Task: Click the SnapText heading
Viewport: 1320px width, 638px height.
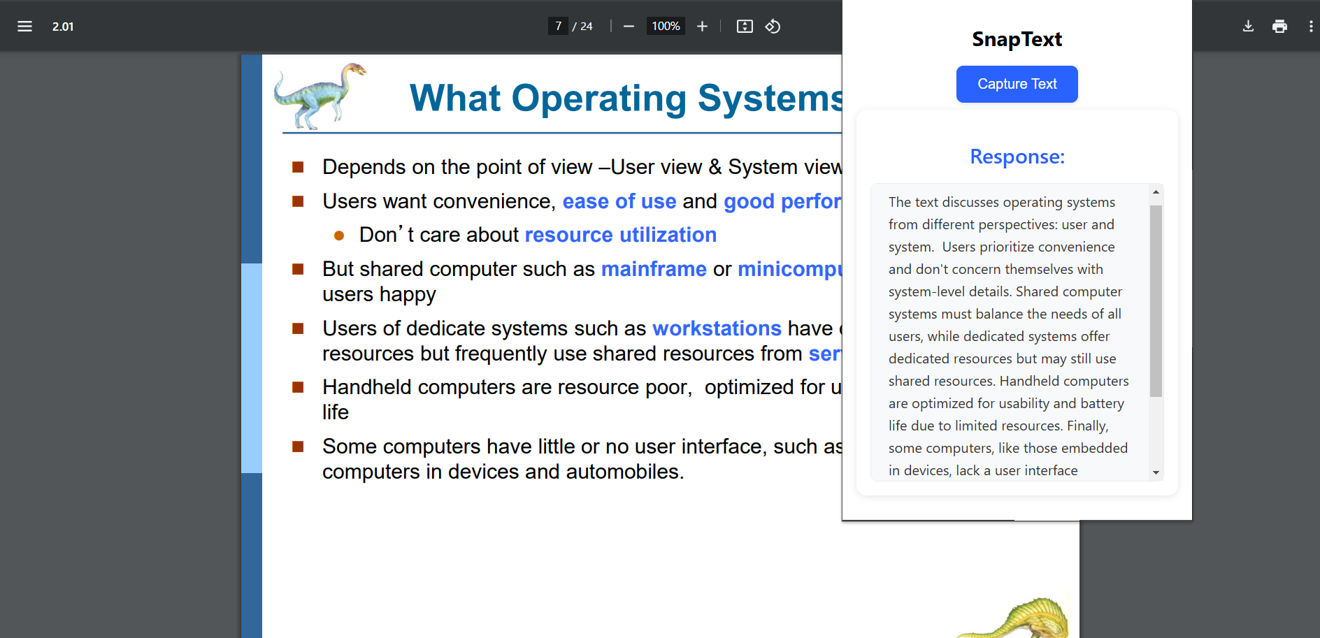Action: tap(1017, 39)
